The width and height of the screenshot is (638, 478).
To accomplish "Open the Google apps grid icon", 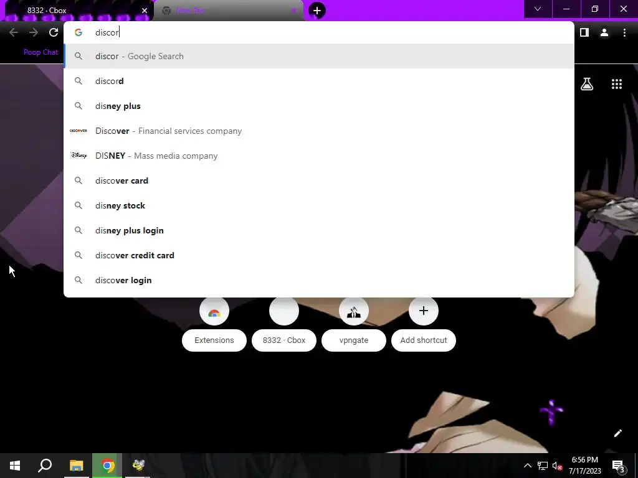I will 616,84.
